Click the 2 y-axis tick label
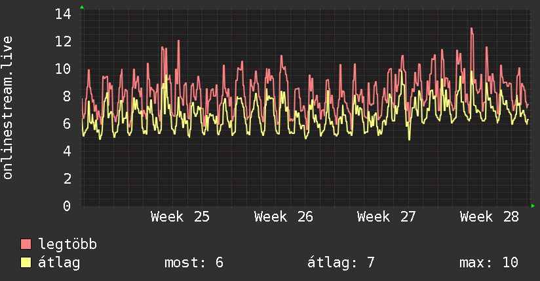 [67, 178]
